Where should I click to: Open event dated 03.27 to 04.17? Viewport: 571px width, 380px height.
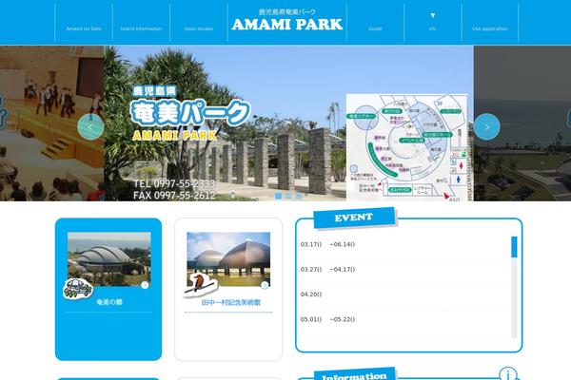click(405, 270)
